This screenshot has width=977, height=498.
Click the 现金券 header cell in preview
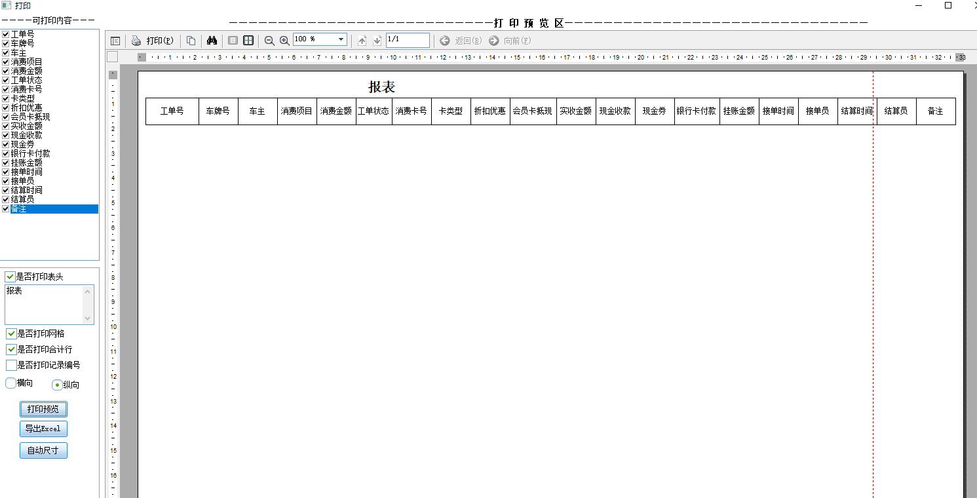pos(655,111)
